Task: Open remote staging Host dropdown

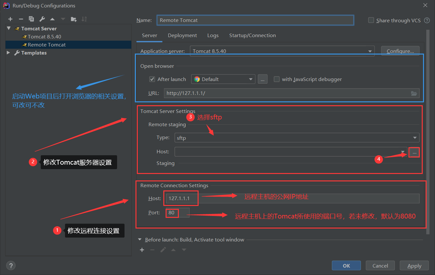Action: [x=291, y=152]
